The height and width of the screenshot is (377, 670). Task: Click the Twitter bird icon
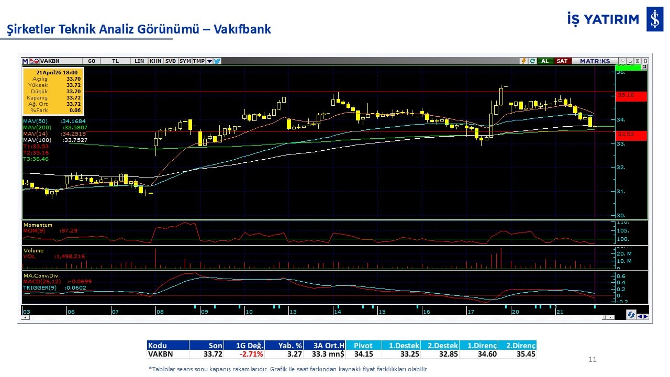pos(217,61)
